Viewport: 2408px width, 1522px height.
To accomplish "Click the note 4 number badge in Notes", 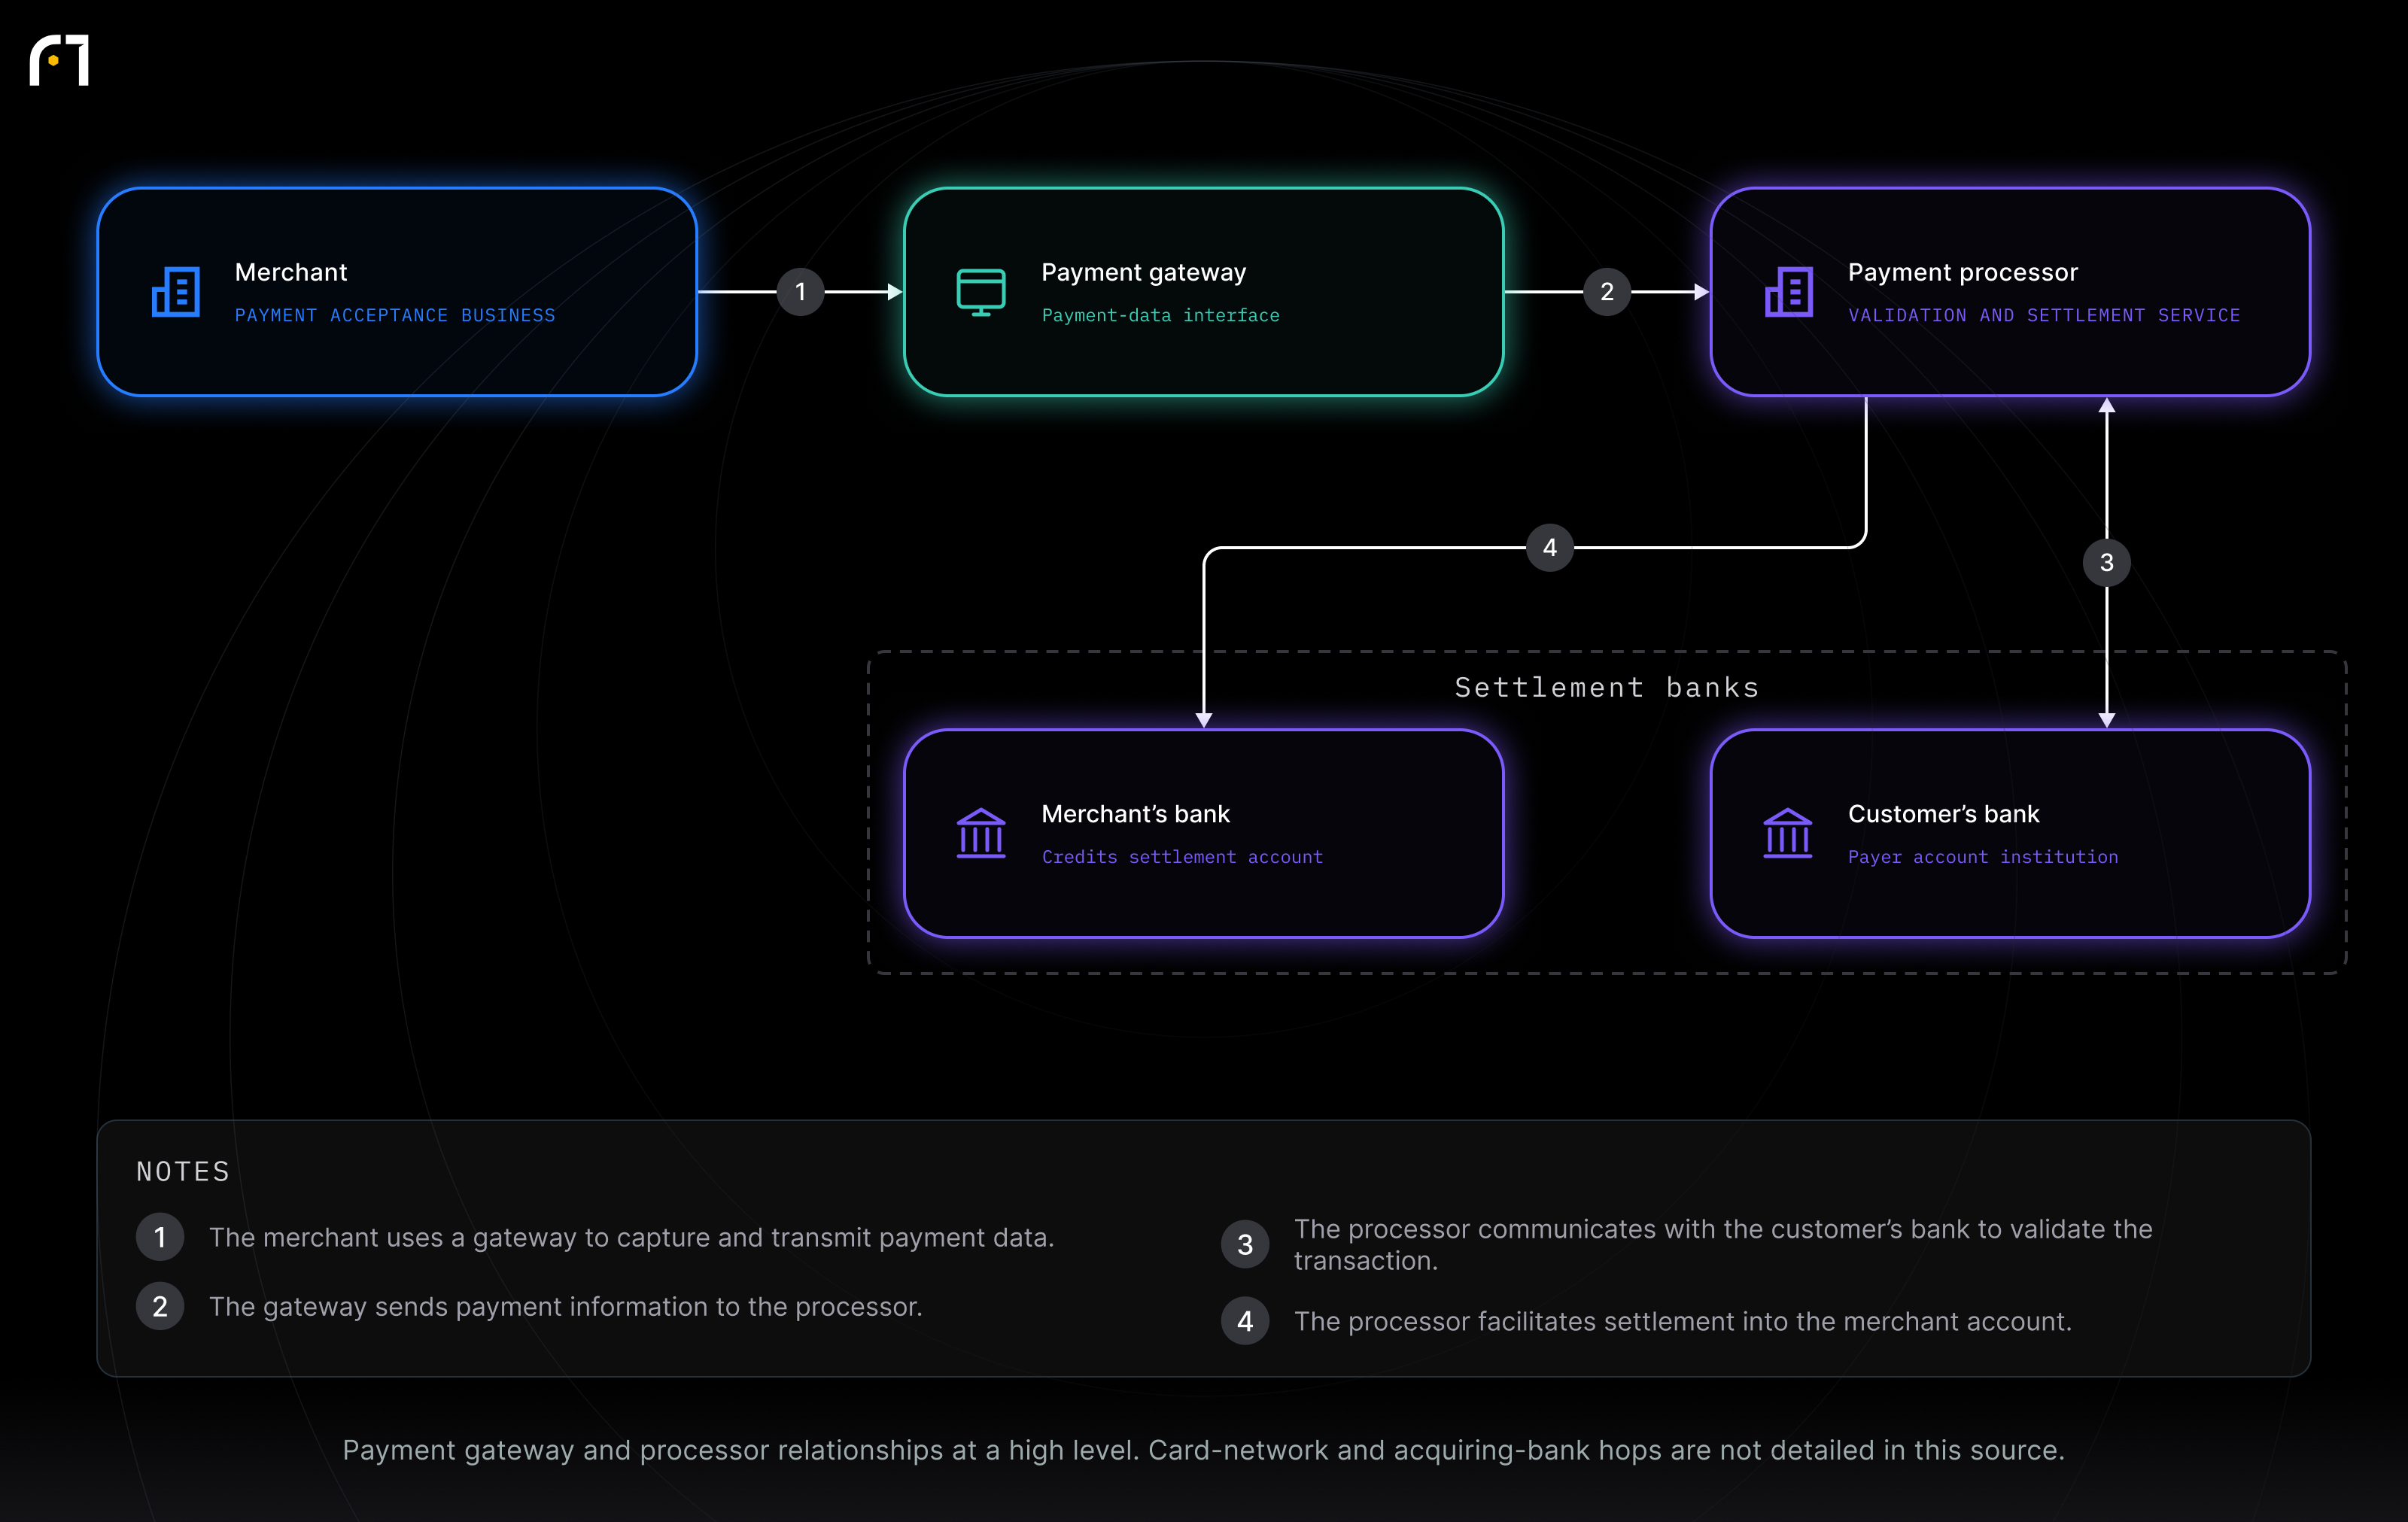I will pyautogui.click(x=1245, y=1321).
